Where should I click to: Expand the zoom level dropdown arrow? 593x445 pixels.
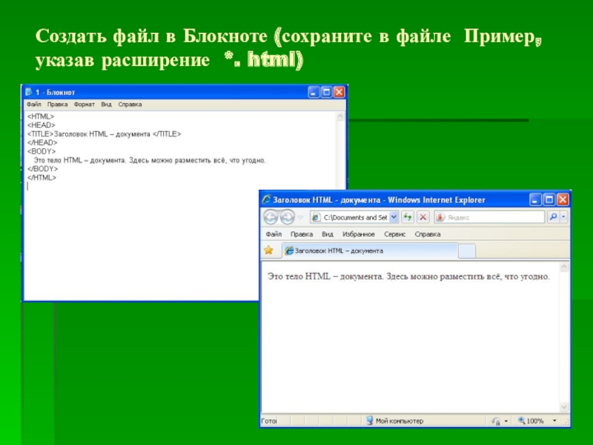pyautogui.click(x=554, y=421)
